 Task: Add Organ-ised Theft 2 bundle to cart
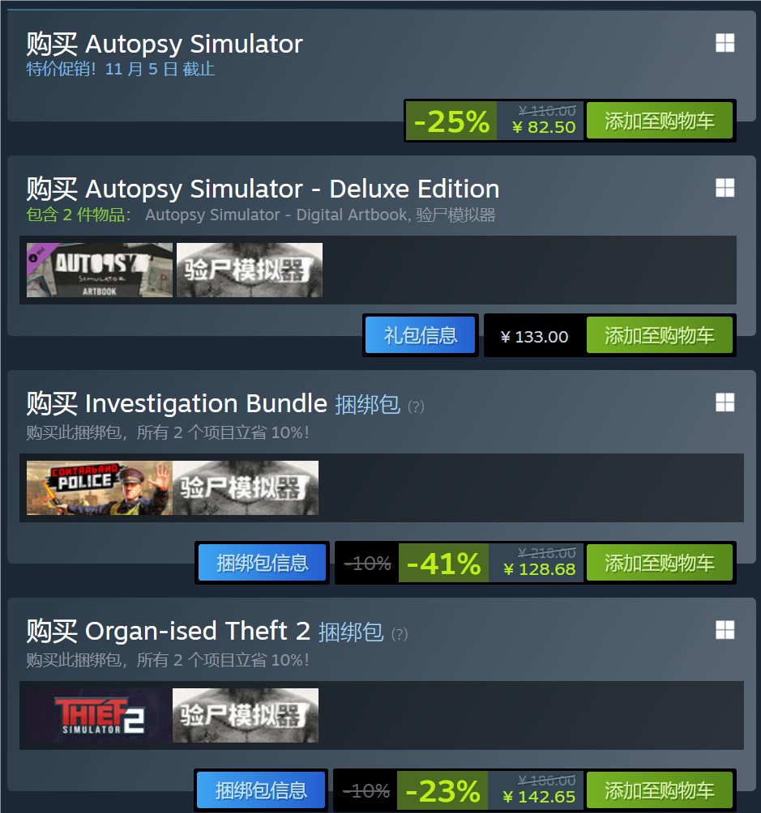coord(659,790)
